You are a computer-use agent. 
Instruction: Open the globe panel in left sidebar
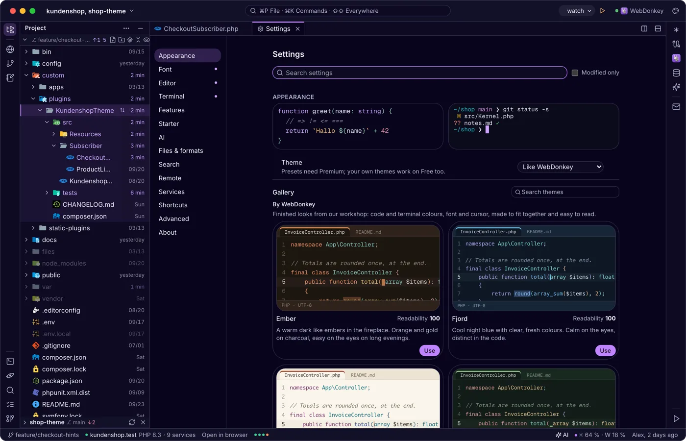(10, 49)
